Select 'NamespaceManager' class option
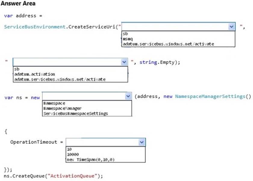Viewport: 253px width, 181px height. [62, 108]
